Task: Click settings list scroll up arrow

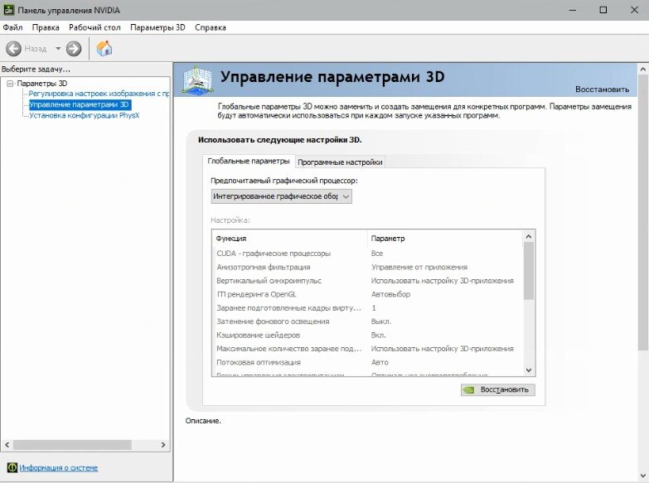Action: (529, 236)
